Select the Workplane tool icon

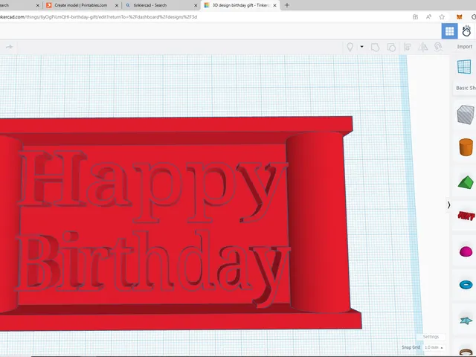[x=464, y=66]
